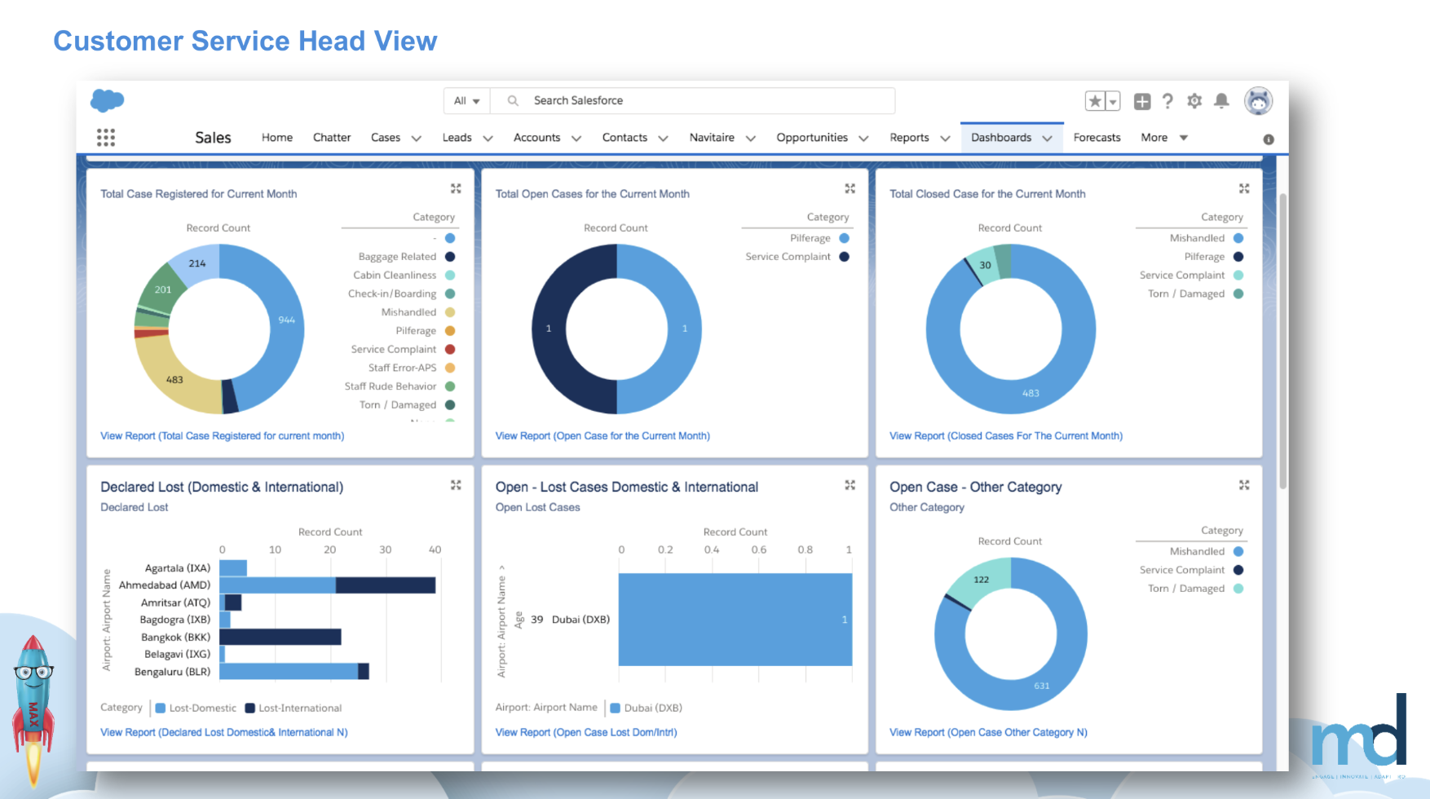Screen dimensions: 1430x799
Task: Expand Total Case Registered for Current Month chart
Action: pyautogui.click(x=456, y=188)
